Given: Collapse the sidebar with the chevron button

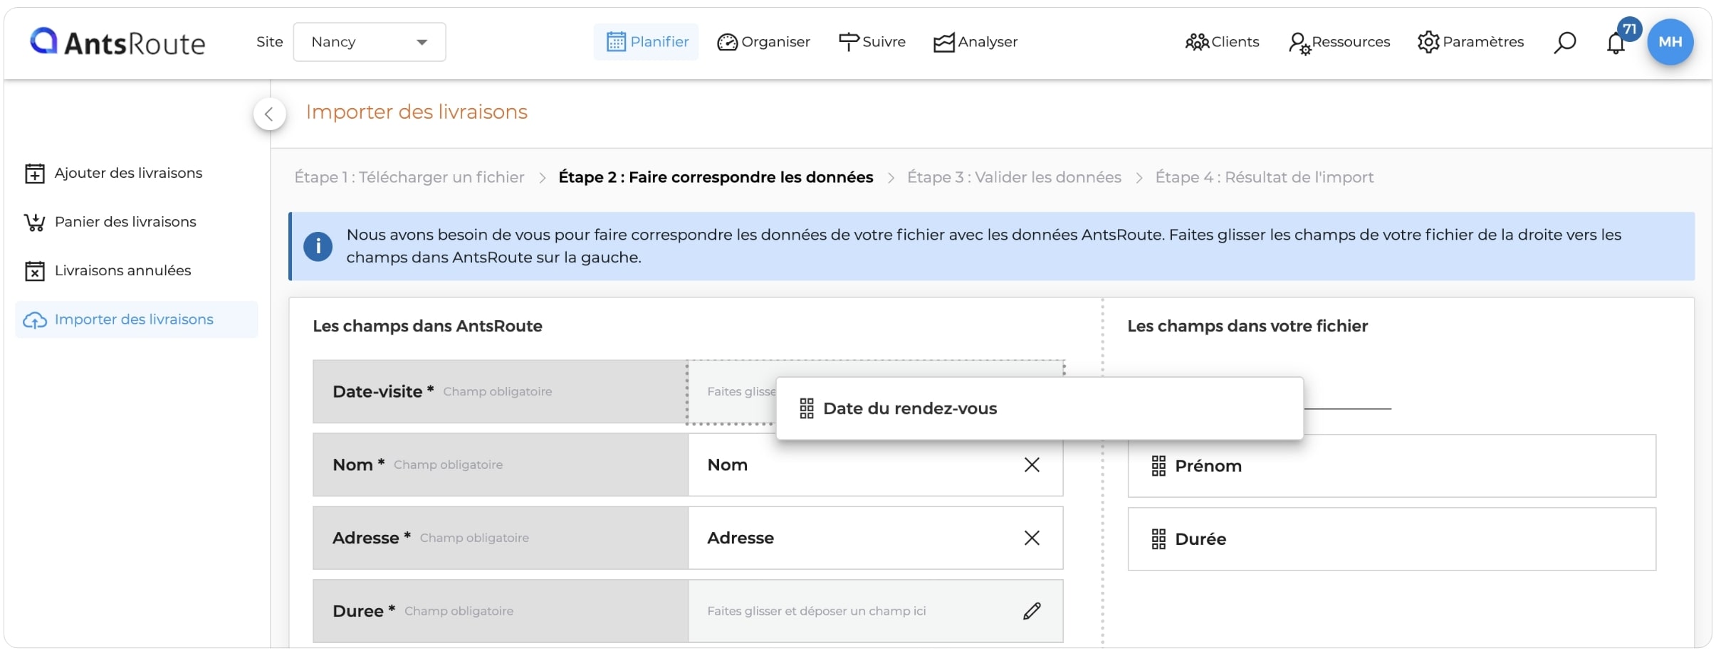Looking at the screenshot, I should 269,114.
